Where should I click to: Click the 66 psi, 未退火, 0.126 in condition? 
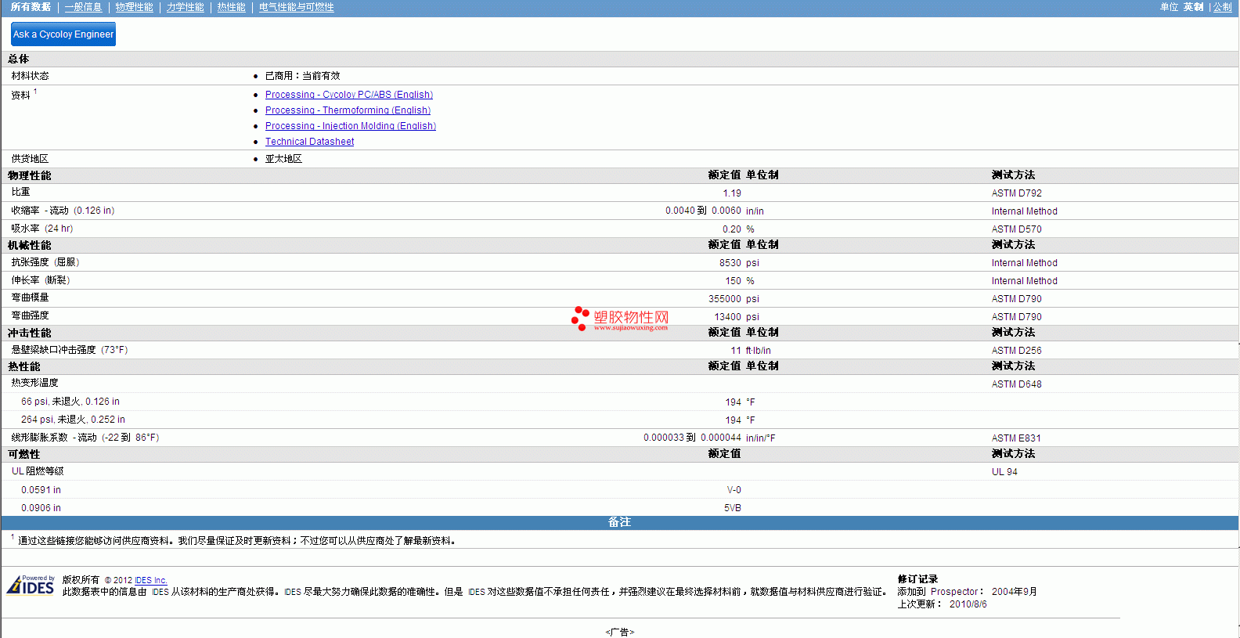point(70,402)
